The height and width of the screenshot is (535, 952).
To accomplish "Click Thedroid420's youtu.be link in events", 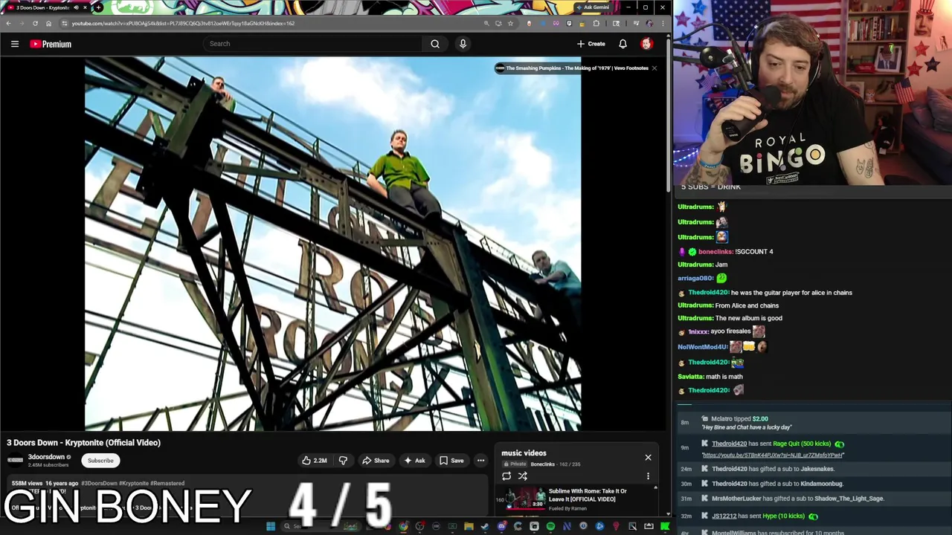I will click(x=773, y=455).
